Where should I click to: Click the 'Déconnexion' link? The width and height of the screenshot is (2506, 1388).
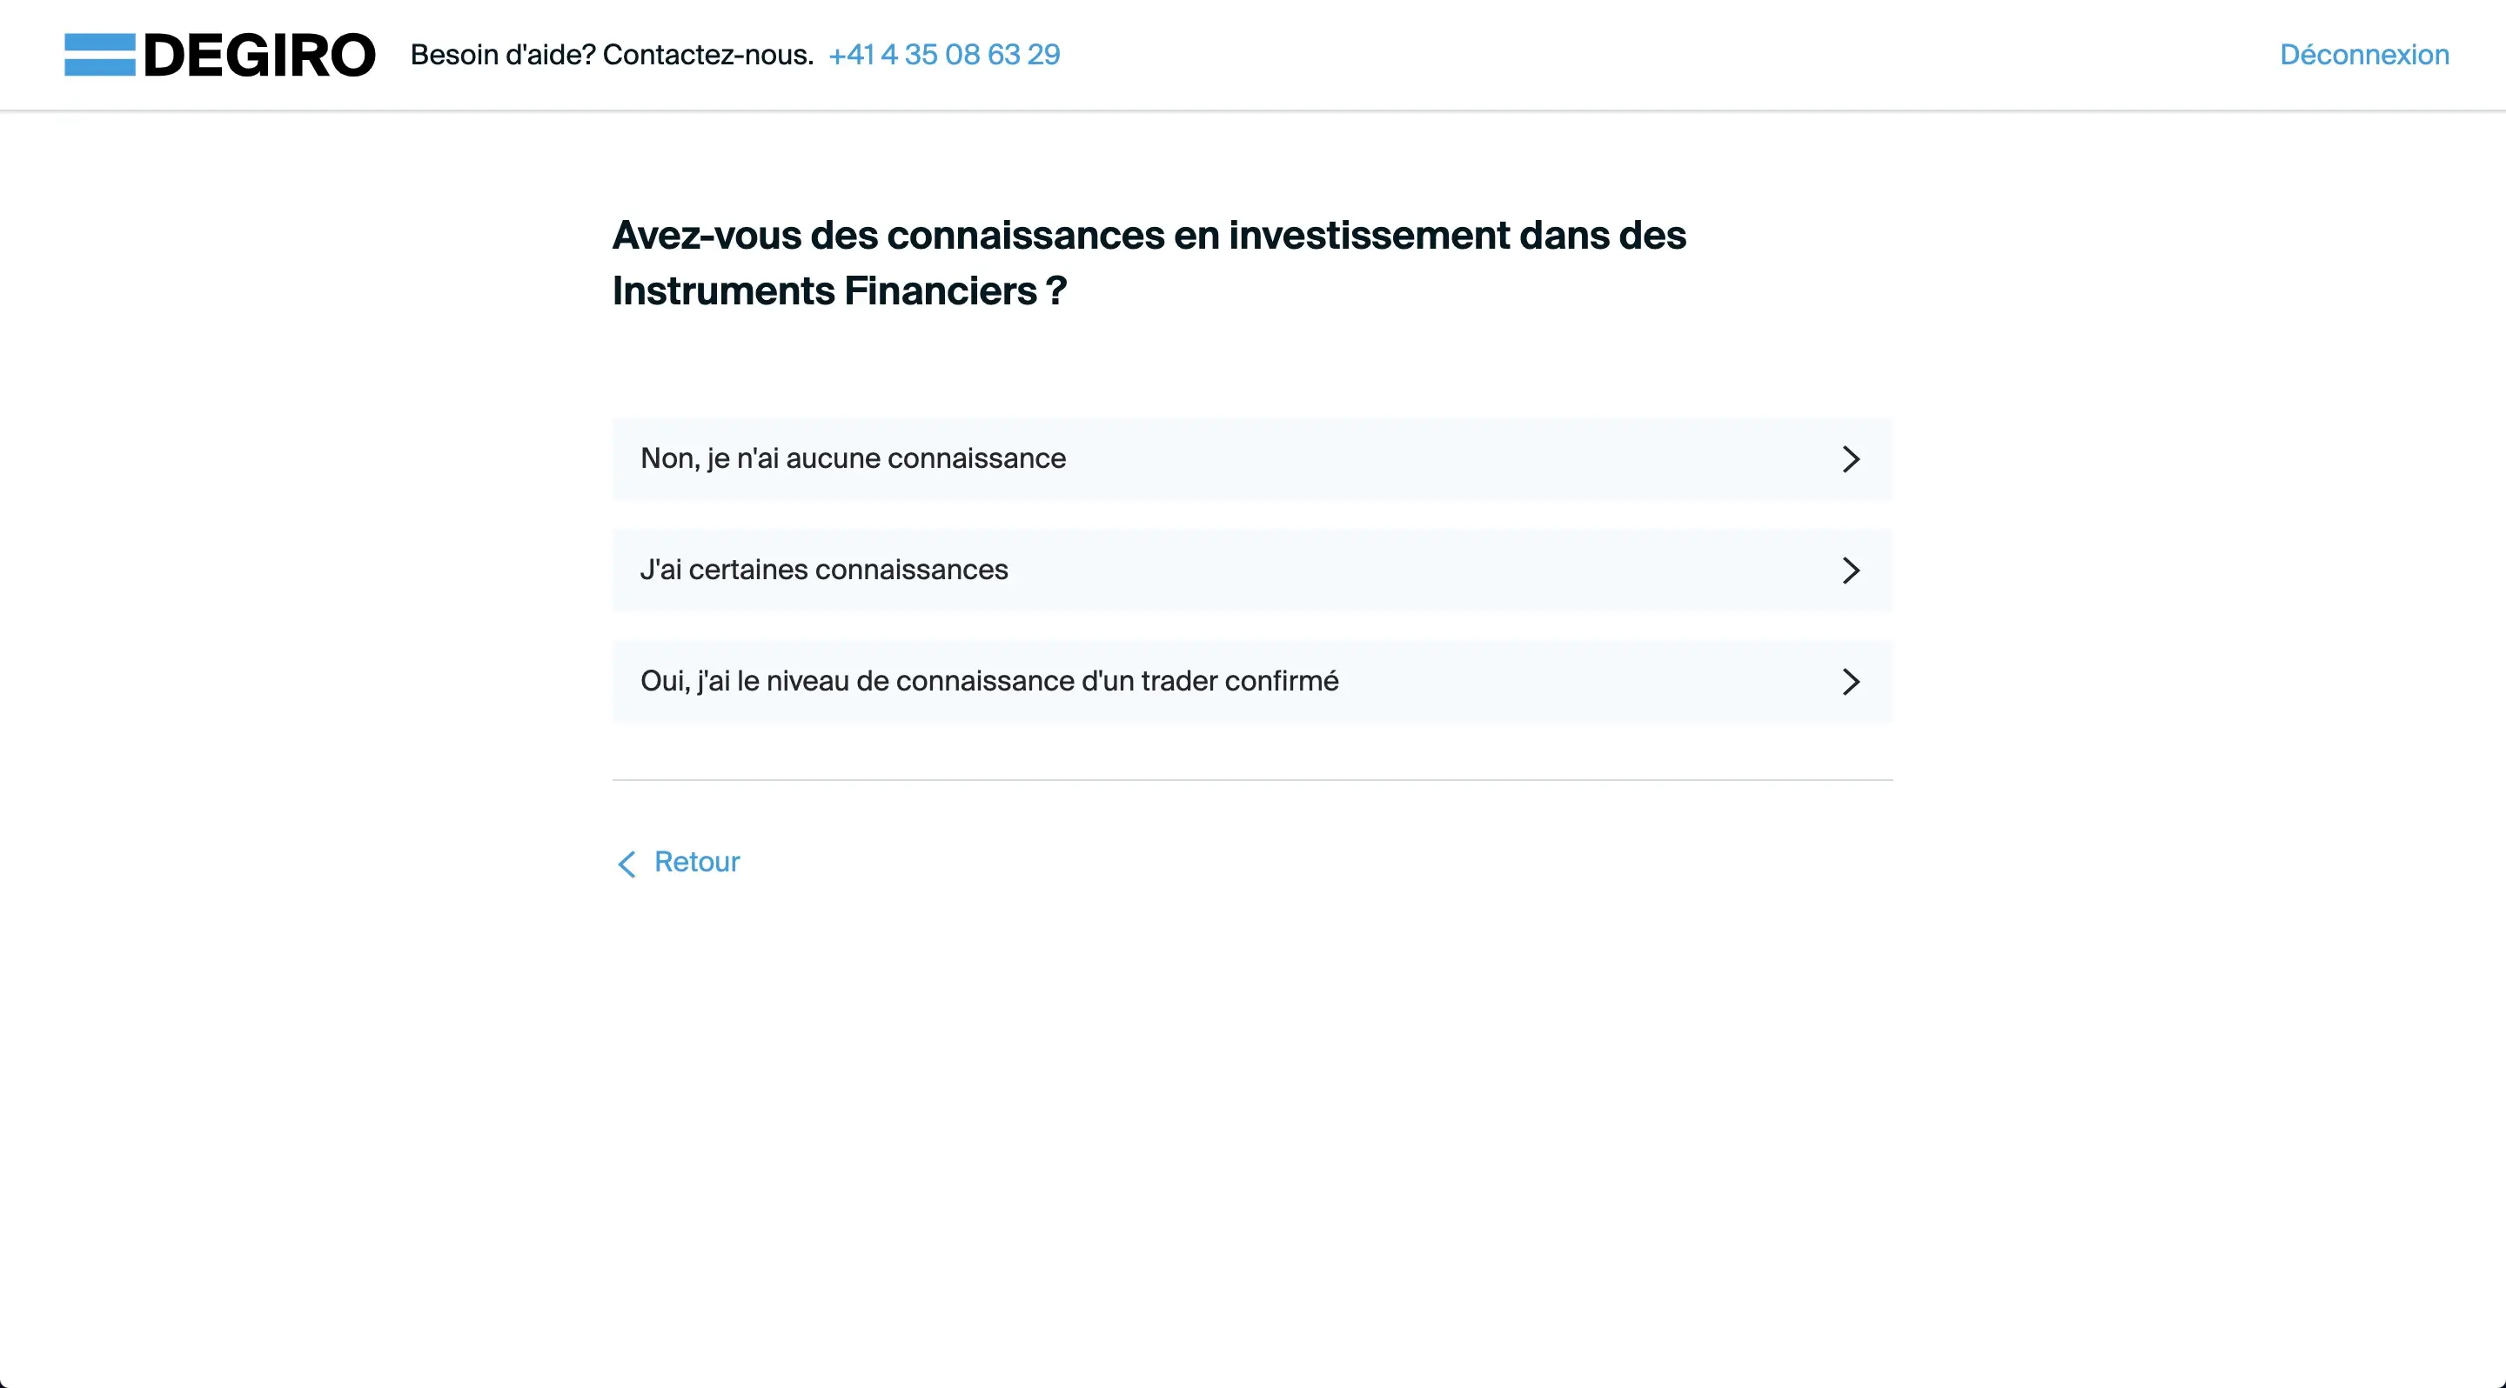(x=2364, y=55)
